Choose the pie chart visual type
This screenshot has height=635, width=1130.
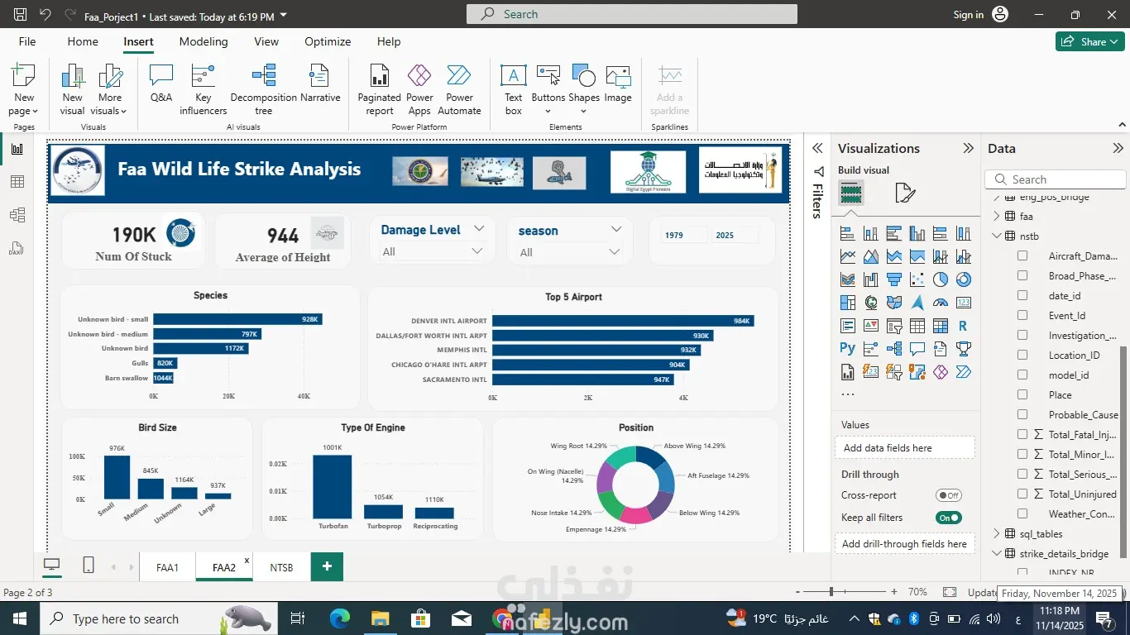(941, 279)
